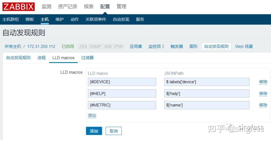The image size is (271, 141).
Task: Click the 取消 button
Action: click(x=114, y=131)
